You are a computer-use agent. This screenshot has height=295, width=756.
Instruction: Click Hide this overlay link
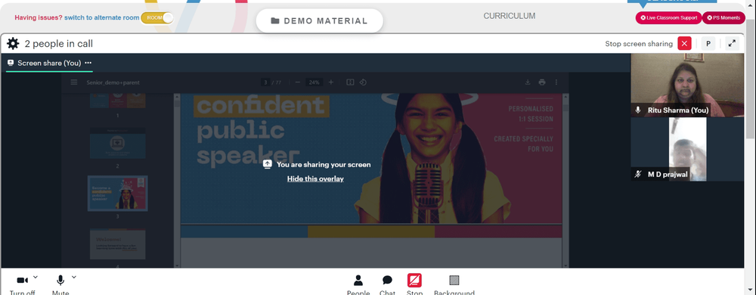click(x=315, y=179)
